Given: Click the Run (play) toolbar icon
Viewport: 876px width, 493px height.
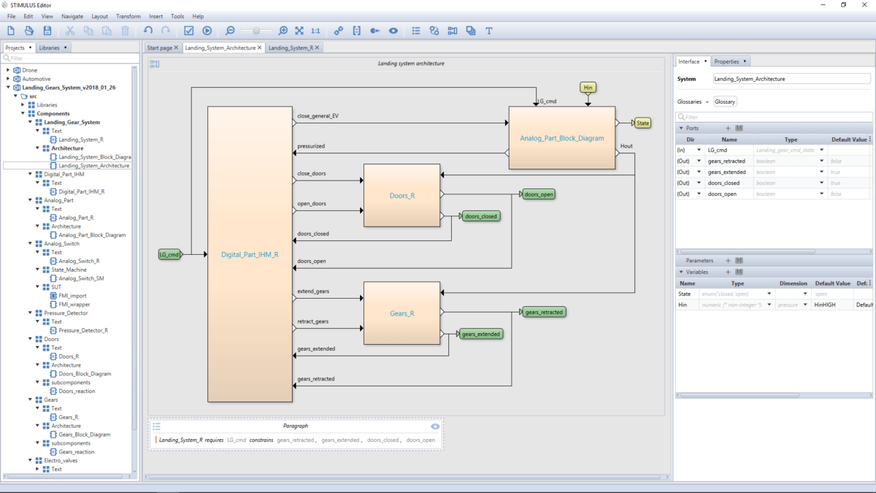Looking at the screenshot, I should [x=207, y=31].
